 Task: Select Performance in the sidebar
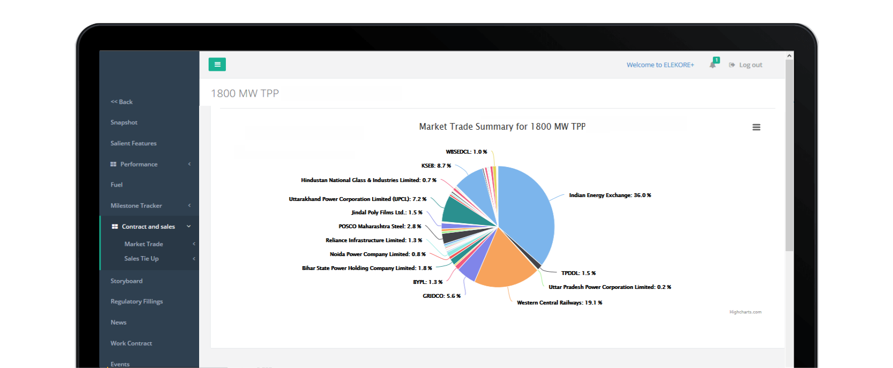click(139, 164)
